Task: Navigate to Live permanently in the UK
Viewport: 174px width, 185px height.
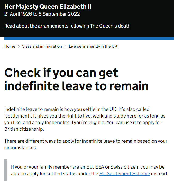Action: pyautogui.click(x=93, y=46)
